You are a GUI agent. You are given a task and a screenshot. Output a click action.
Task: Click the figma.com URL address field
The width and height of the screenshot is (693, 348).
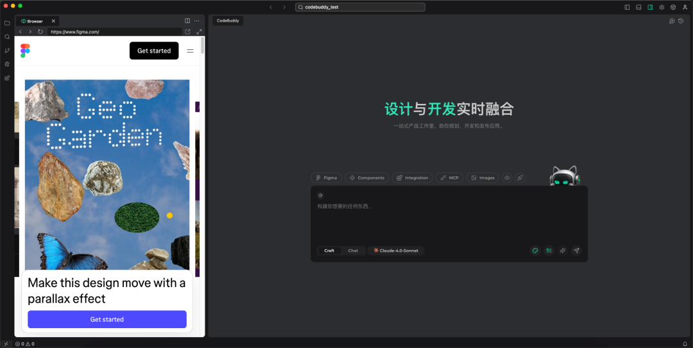pyautogui.click(x=115, y=32)
